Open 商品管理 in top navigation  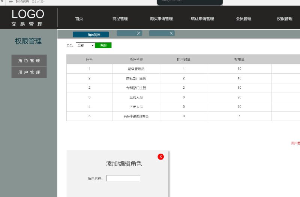120,19
